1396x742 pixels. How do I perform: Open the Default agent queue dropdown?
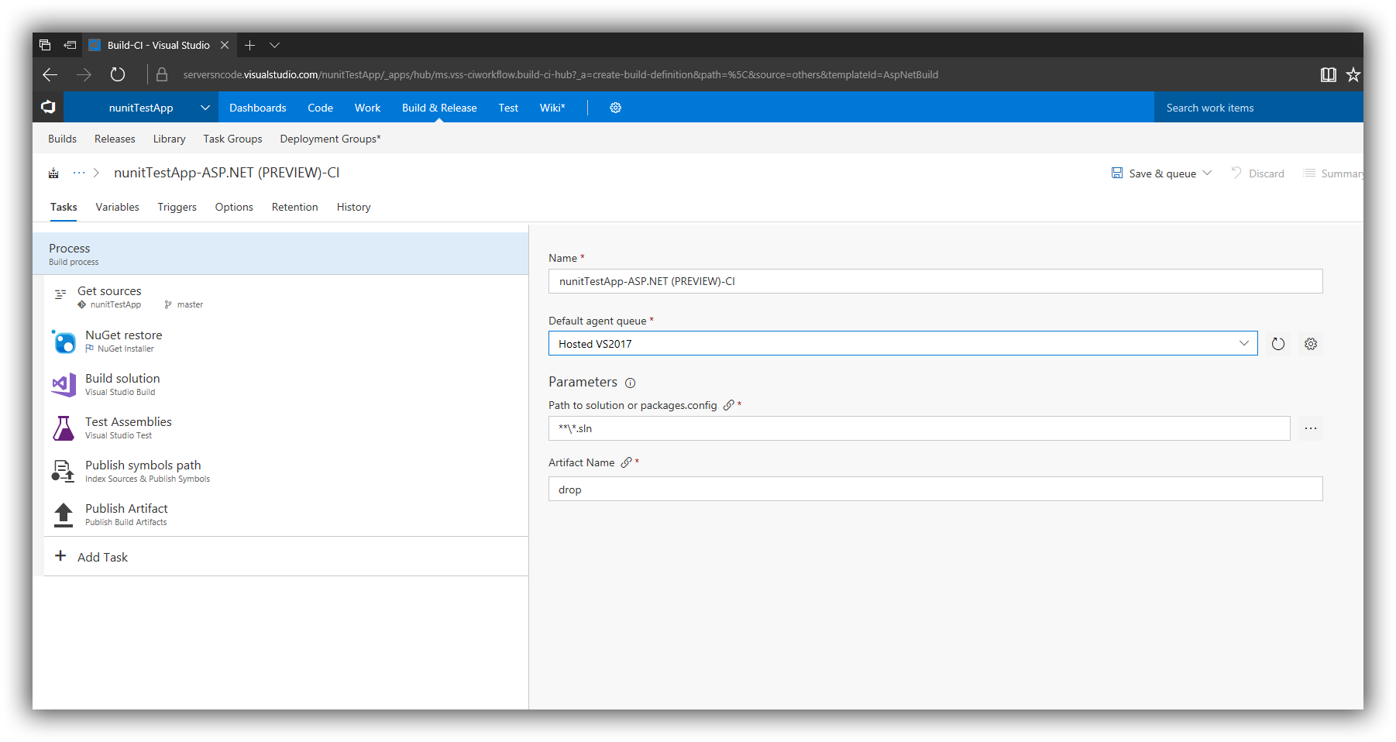click(1244, 343)
